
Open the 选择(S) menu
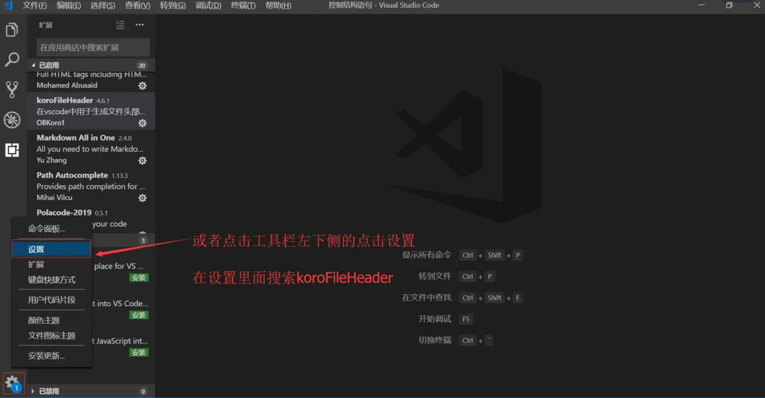[102, 5]
